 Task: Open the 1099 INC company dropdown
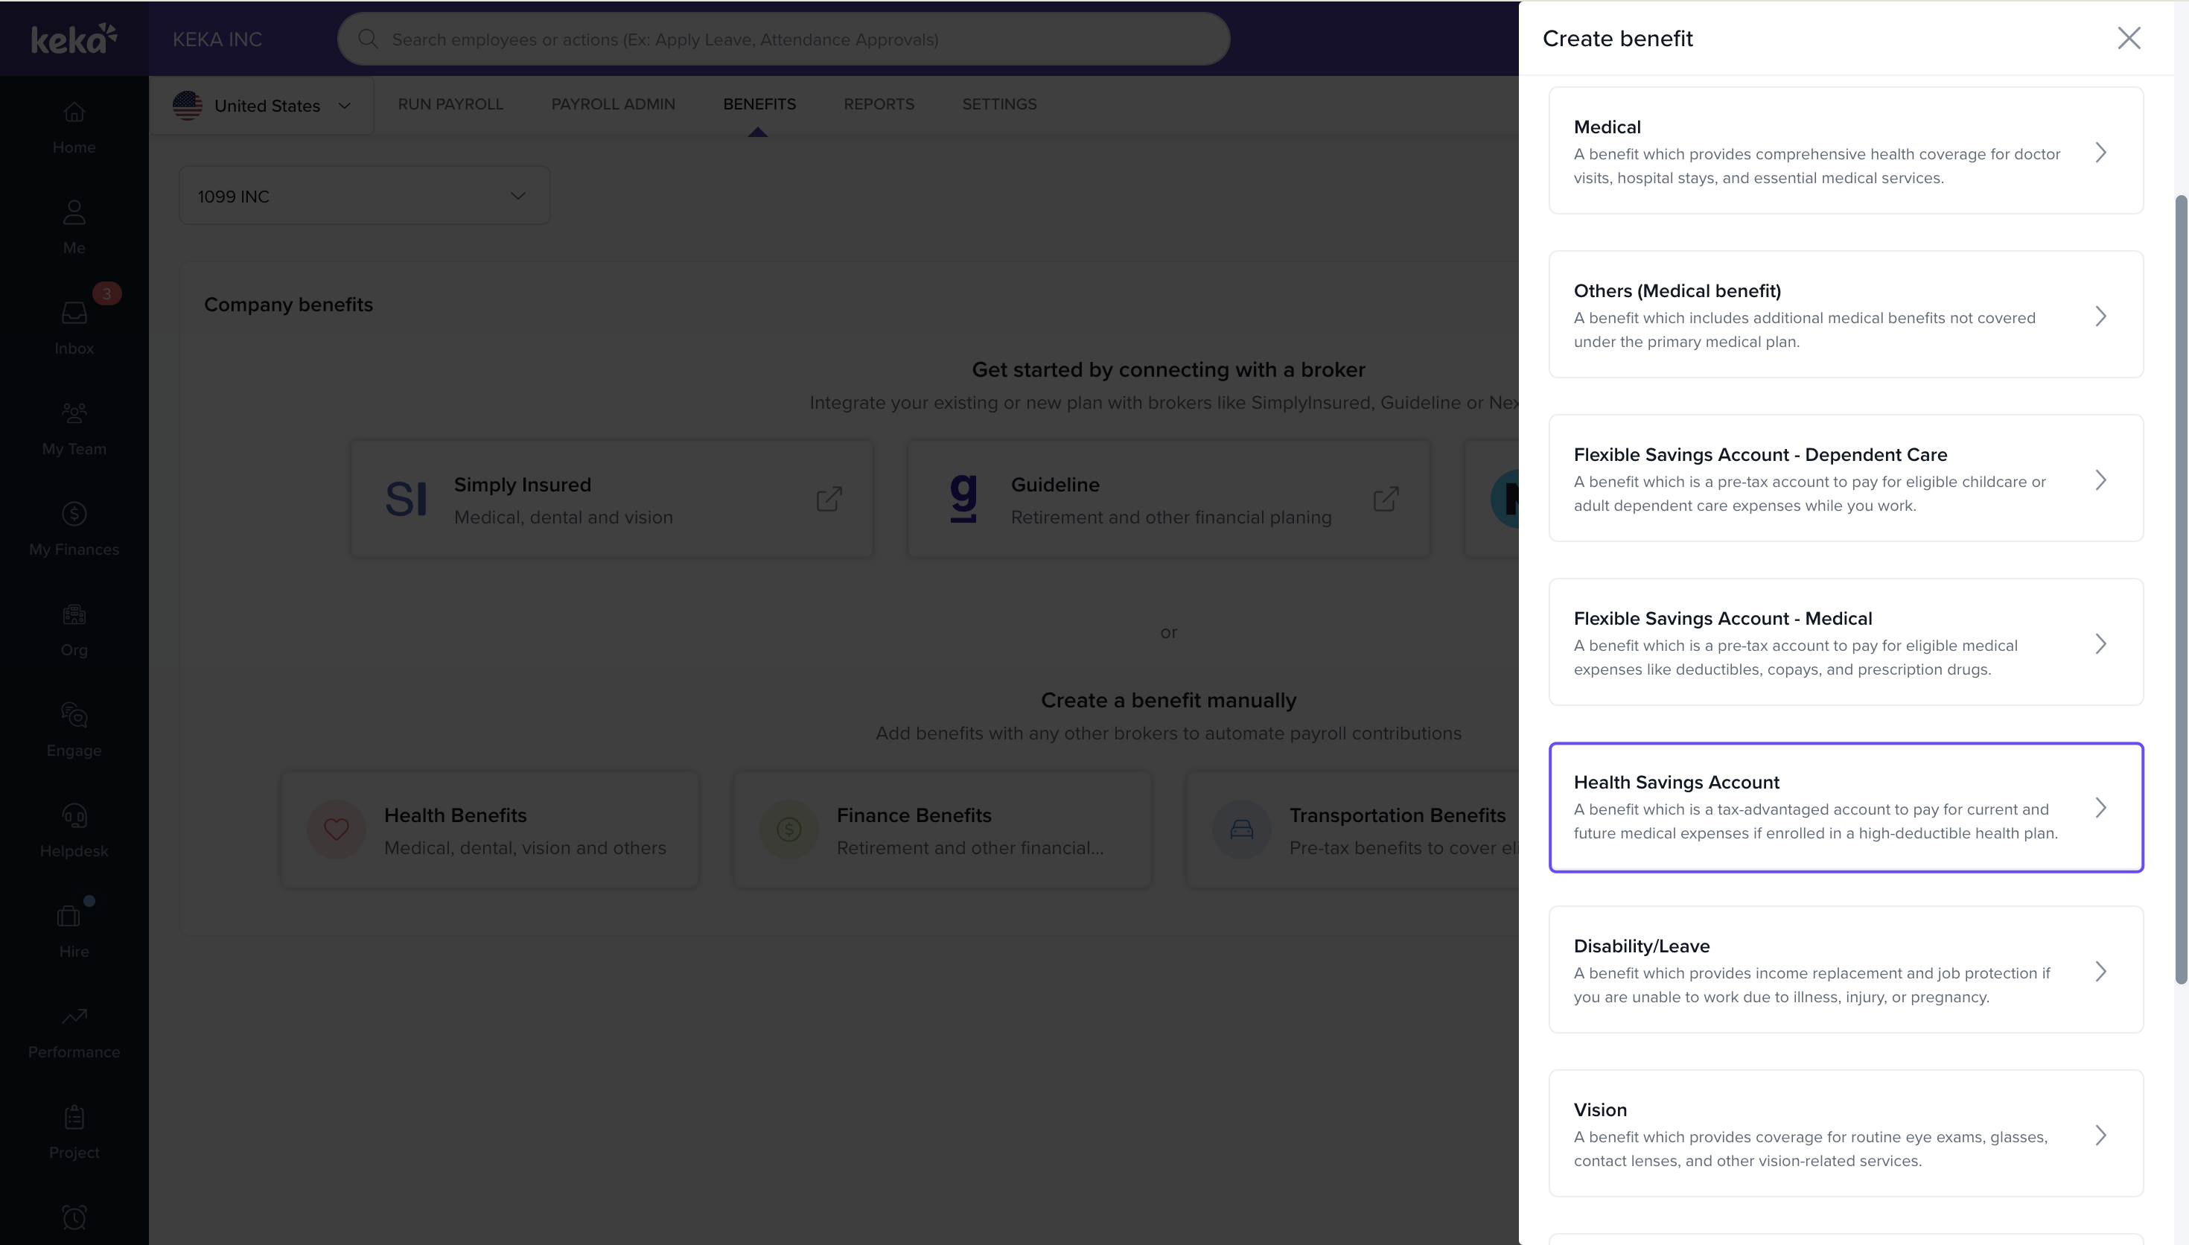tap(364, 196)
